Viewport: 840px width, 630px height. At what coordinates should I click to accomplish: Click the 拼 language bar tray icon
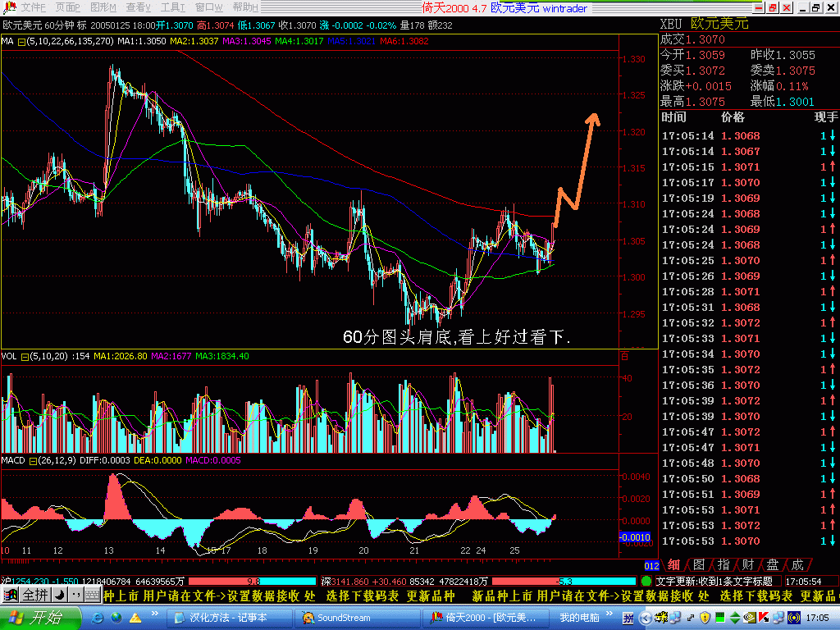point(628,619)
